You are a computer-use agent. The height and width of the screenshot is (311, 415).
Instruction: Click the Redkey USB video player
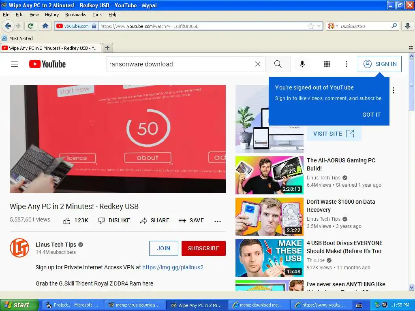(x=118, y=139)
